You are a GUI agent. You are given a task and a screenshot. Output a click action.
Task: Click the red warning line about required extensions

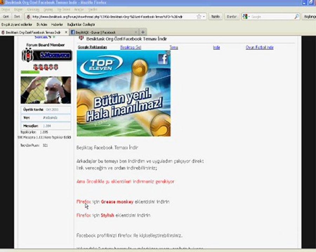point(125,181)
